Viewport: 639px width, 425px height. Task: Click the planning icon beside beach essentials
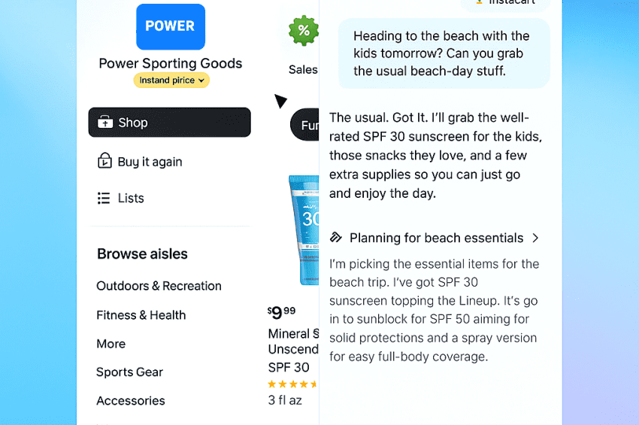tap(336, 238)
